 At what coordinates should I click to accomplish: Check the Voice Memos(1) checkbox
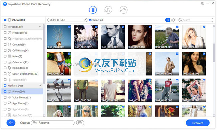point(5,97)
